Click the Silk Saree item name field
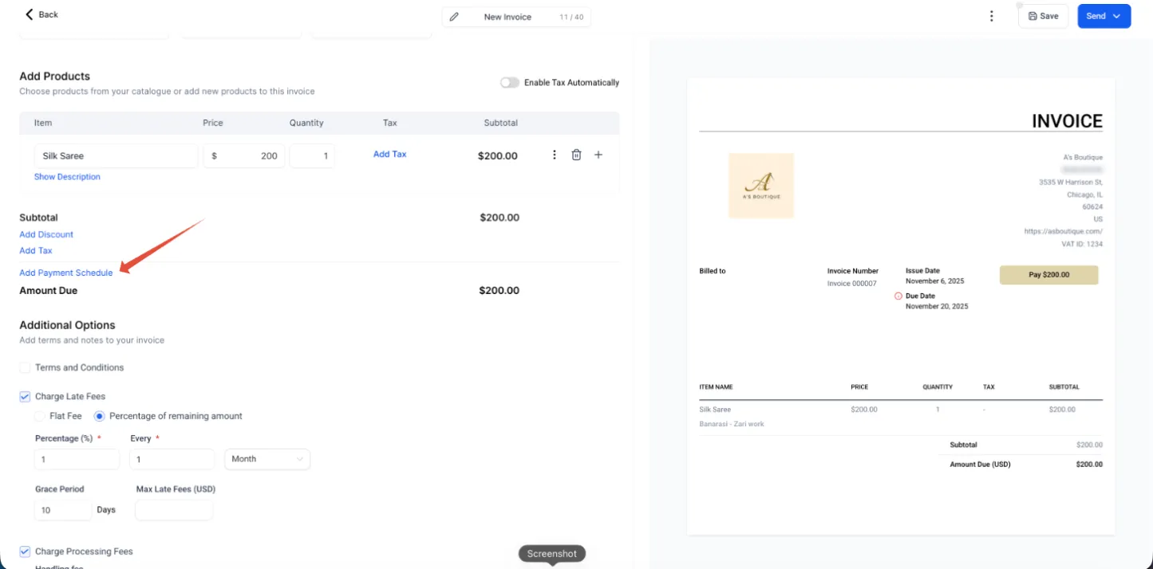The height and width of the screenshot is (569, 1153). click(116, 156)
